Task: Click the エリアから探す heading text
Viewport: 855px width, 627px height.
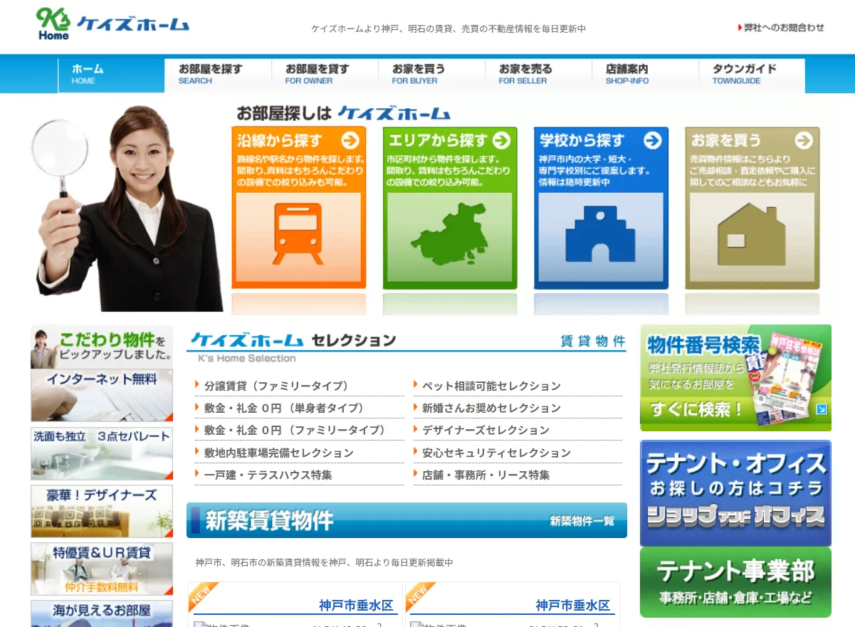Action: tap(439, 141)
